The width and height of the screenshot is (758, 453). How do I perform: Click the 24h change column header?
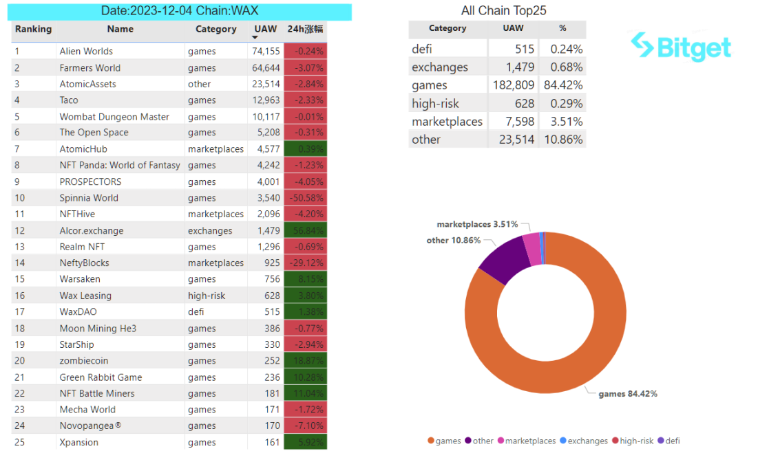[305, 29]
